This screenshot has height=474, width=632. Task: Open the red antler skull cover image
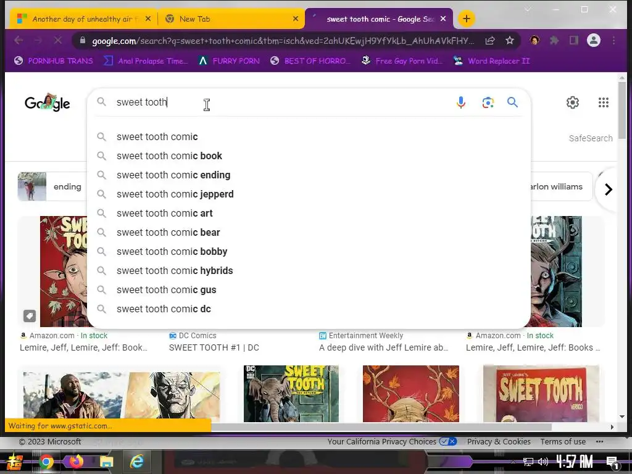tap(410, 394)
